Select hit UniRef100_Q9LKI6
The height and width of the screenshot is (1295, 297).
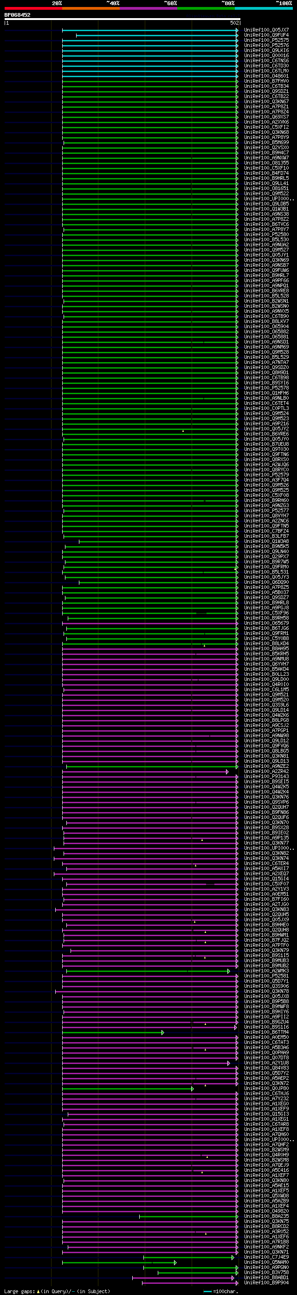tap(266, 51)
